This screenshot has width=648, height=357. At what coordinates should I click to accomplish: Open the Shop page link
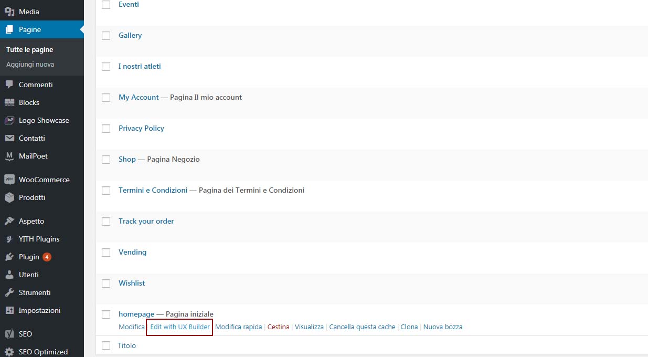[127, 159]
